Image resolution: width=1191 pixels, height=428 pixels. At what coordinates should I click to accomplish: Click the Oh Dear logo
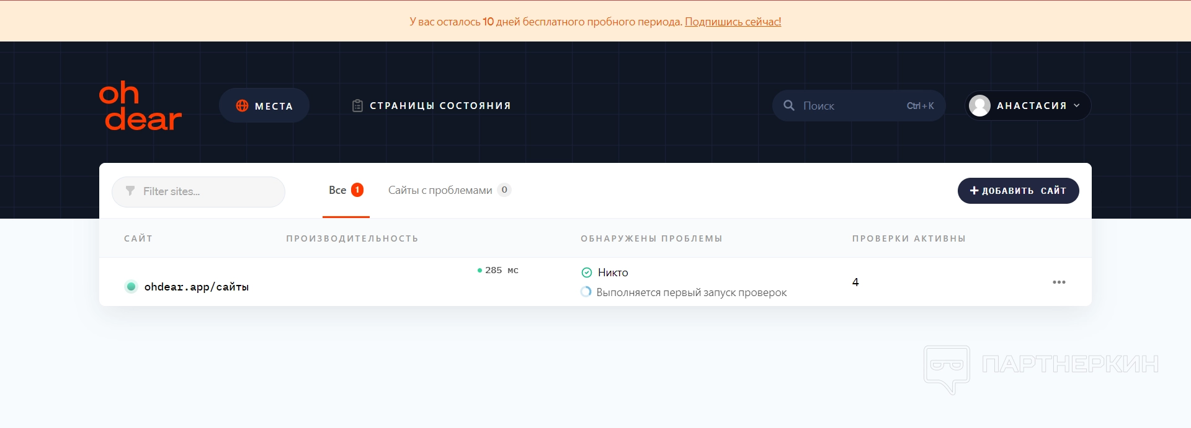(140, 106)
